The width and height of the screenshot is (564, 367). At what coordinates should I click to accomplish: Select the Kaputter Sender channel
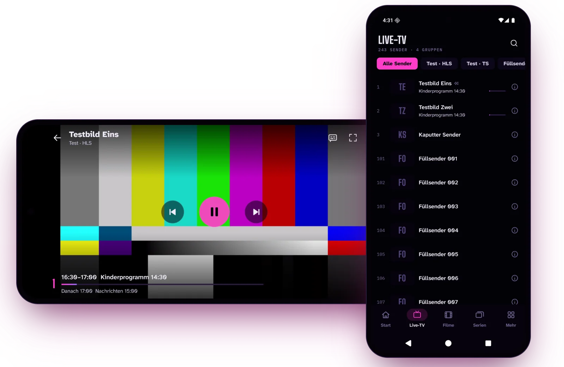pos(448,135)
